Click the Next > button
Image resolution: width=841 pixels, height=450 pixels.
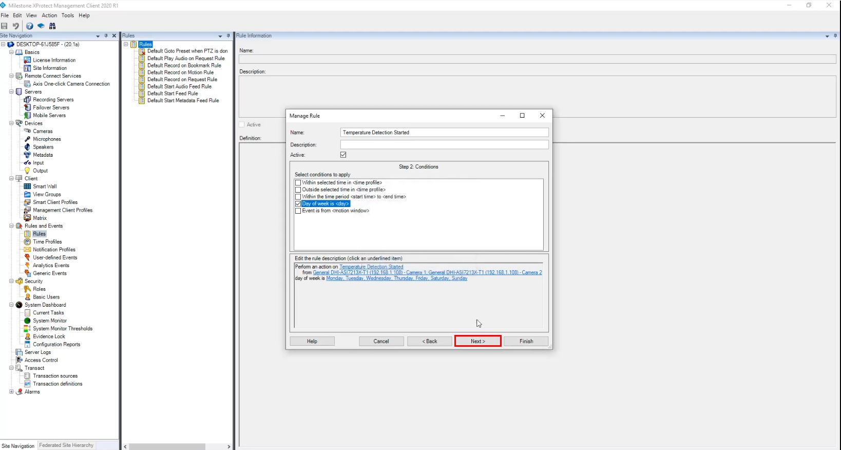click(477, 341)
